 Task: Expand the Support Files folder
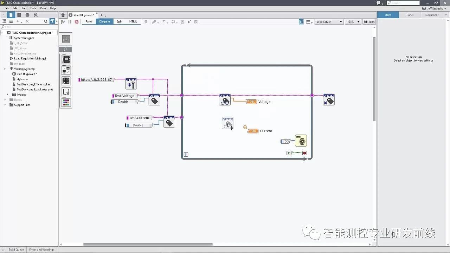pos(5,105)
